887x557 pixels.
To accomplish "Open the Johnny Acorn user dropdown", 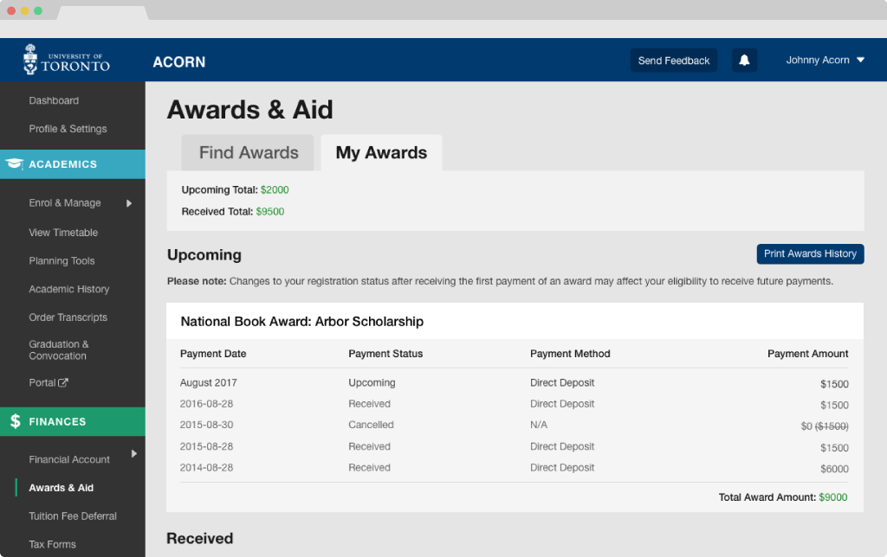I will (x=825, y=61).
